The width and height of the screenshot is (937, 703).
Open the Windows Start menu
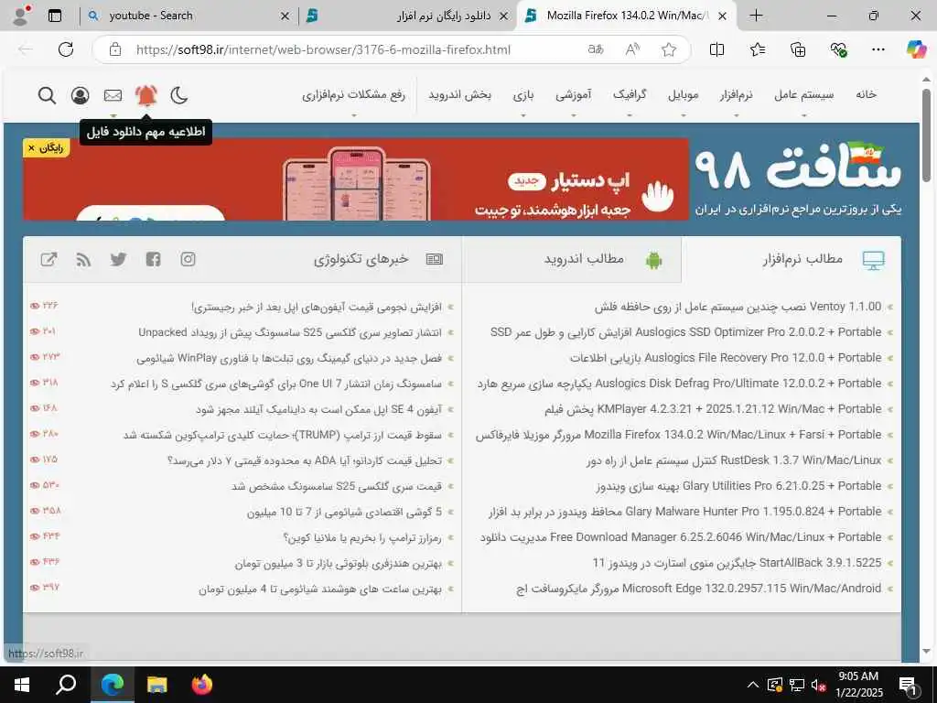click(x=22, y=685)
